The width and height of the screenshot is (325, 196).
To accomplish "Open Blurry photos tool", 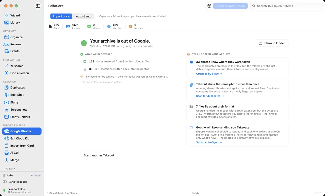I will 22,102.
